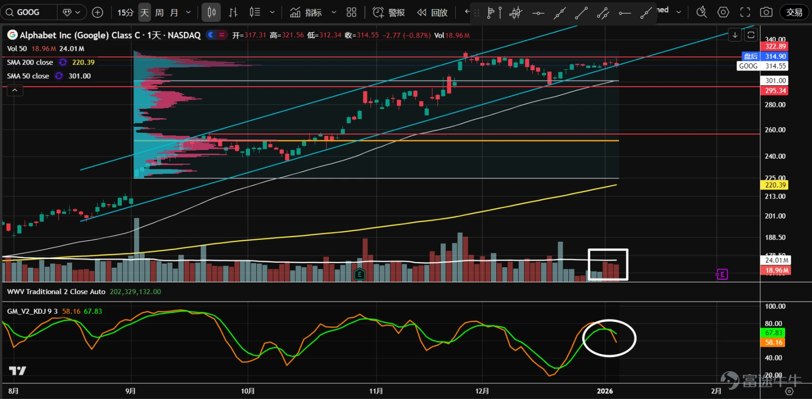
Task: Click the 67.83 green KDJ value label
Action: [773, 333]
